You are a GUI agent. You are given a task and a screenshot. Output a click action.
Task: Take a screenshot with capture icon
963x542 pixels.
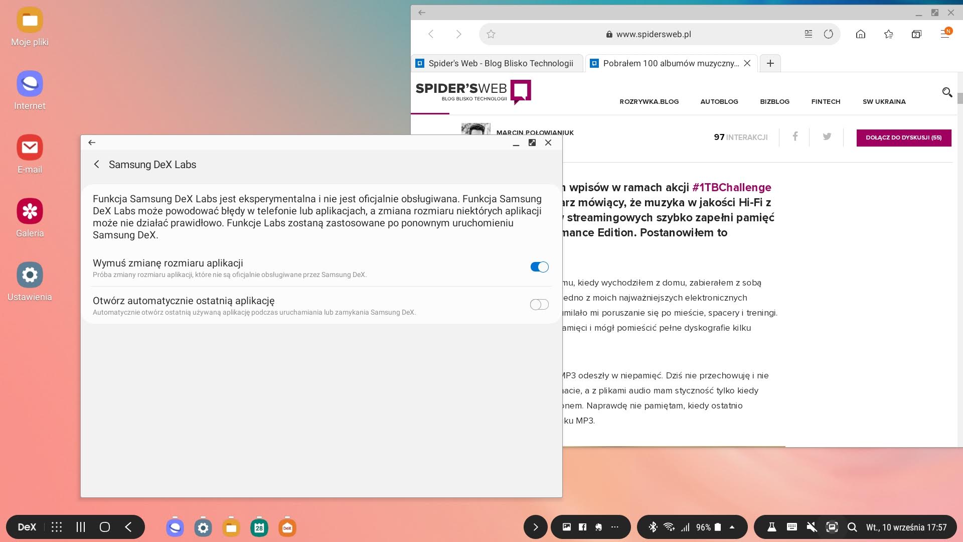(x=832, y=527)
